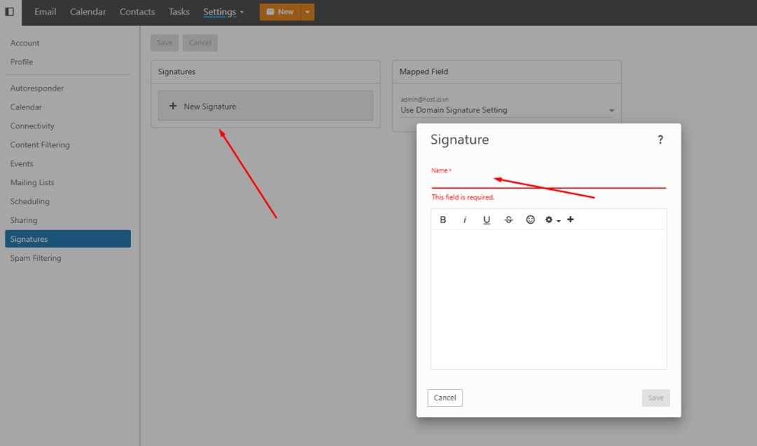Click the plus icon beside New Signature
This screenshot has height=446, width=757.
[x=173, y=106]
